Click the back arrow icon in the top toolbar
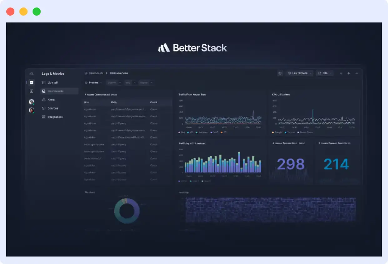This screenshot has width=388, height=264. [x=341, y=73]
